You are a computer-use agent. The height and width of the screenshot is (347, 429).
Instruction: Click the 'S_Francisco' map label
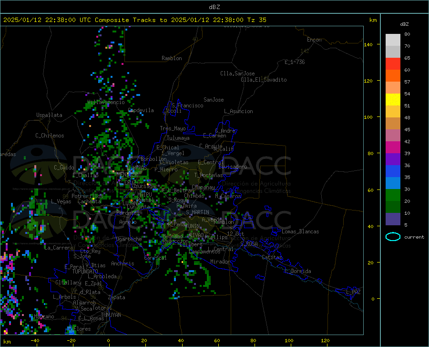point(187,105)
